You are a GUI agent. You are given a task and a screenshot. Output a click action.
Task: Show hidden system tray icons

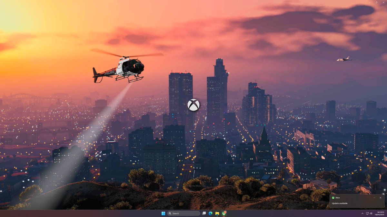362,213
